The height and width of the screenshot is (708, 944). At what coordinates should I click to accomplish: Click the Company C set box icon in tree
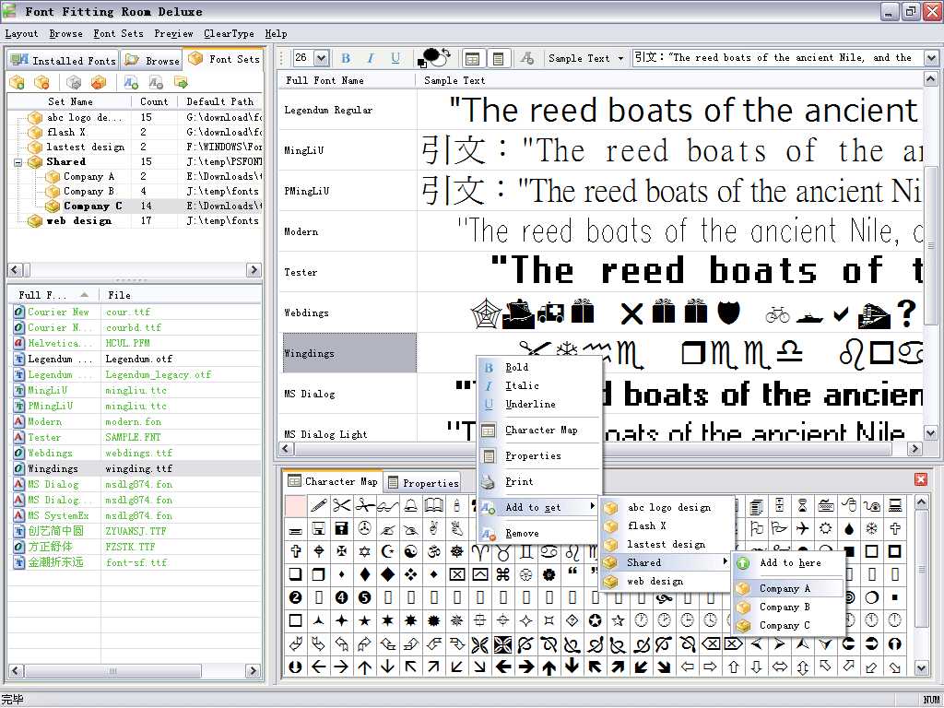point(53,206)
